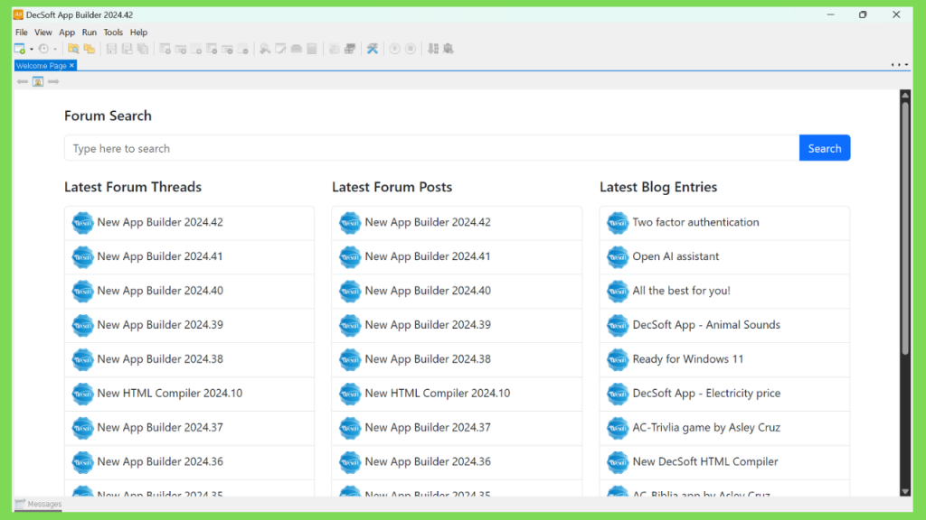Click the vertical scrollbar thumb

[x=904, y=227]
